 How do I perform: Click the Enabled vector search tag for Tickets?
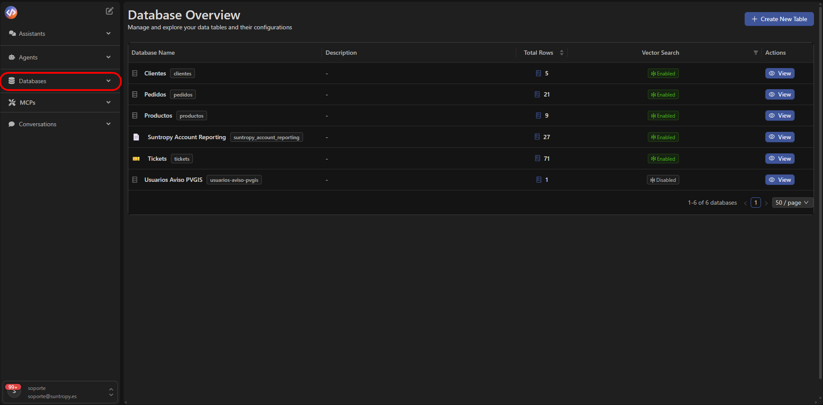coord(663,159)
